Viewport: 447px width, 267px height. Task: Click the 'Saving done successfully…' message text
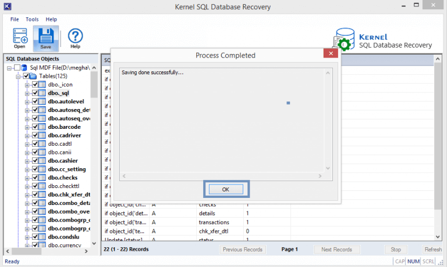(x=152, y=73)
